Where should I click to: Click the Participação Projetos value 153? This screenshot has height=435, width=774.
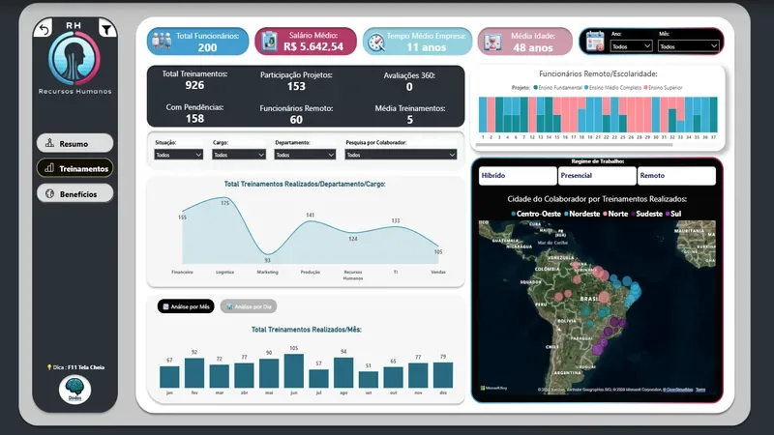point(296,86)
